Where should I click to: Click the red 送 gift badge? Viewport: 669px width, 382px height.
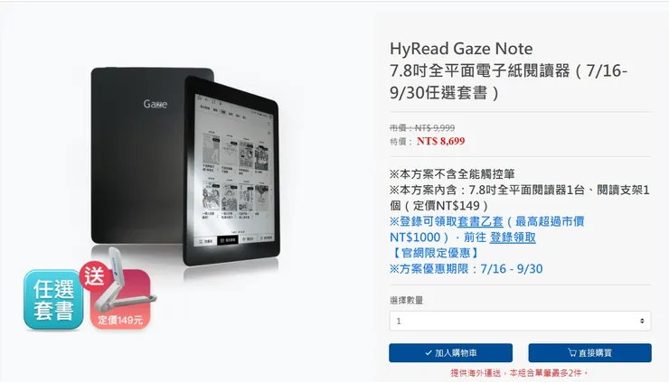[x=94, y=275]
